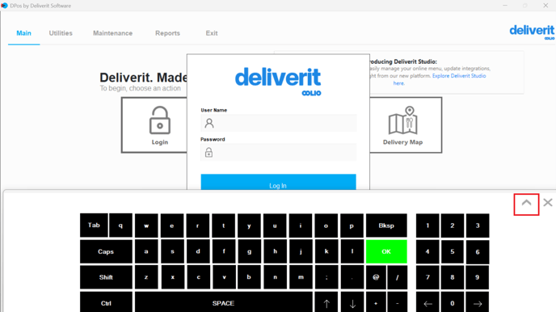Tap the colon key
Viewport: 556px width, 312px height.
(326, 277)
